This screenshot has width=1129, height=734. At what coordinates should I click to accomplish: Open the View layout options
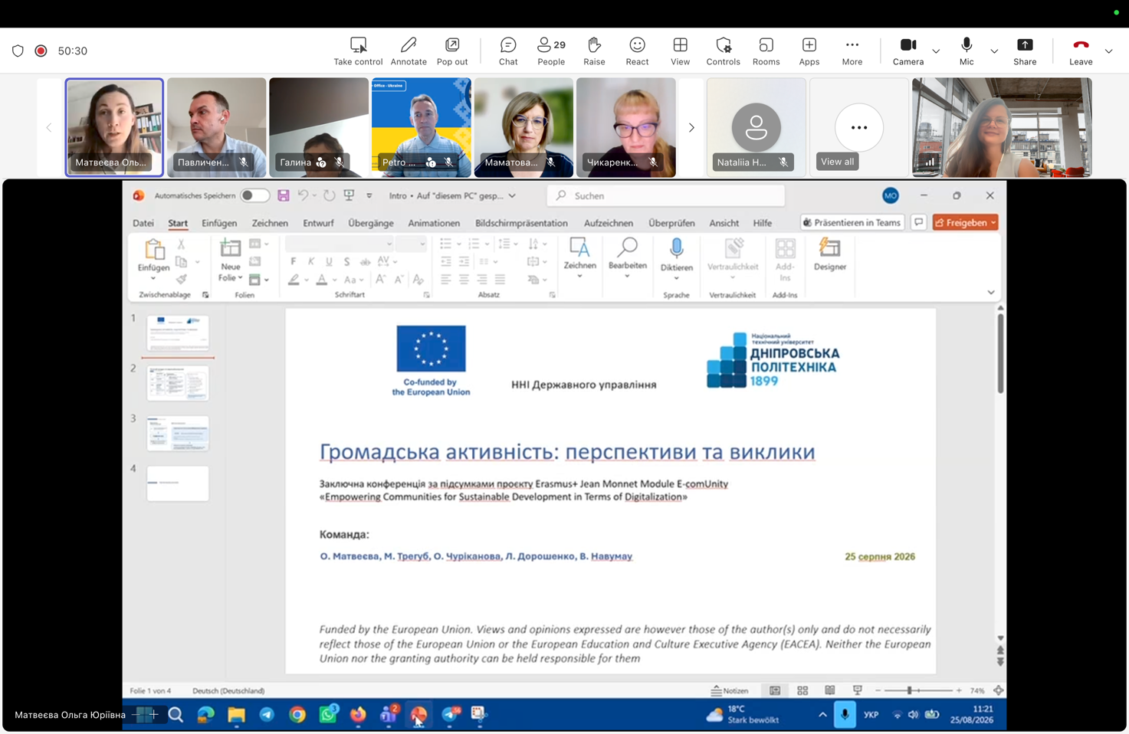680,51
